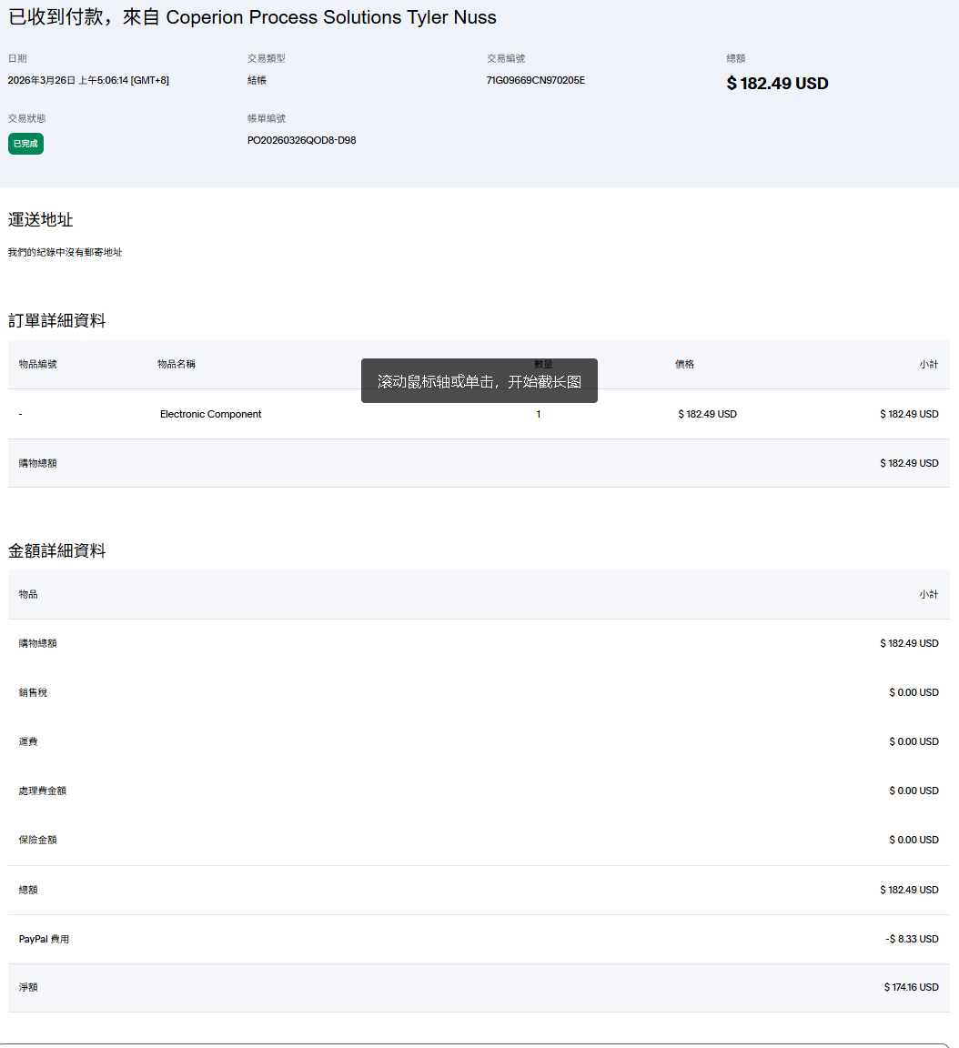Click the transaction date and time value
The height and width of the screenshot is (1048, 959).
(x=88, y=80)
